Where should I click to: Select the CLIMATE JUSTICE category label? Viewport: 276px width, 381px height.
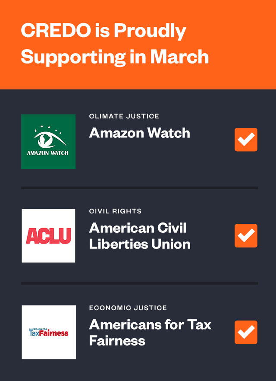click(x=124, y=116)
